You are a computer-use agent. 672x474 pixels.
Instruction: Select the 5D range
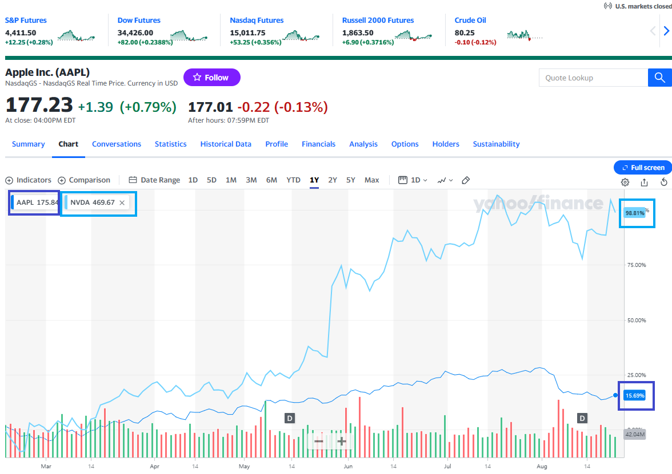(x=211, y=180)
